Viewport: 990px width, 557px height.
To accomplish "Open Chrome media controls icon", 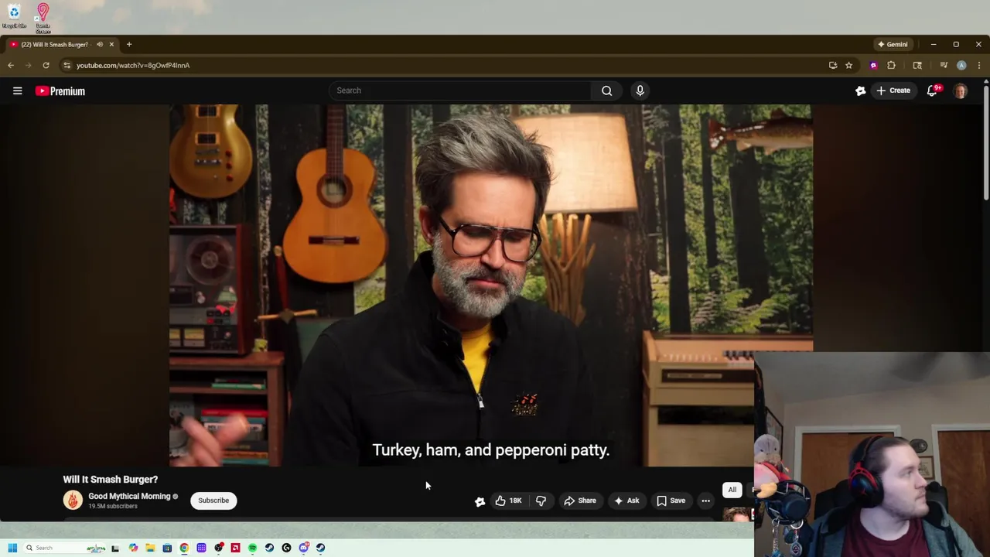I will 944,65.
